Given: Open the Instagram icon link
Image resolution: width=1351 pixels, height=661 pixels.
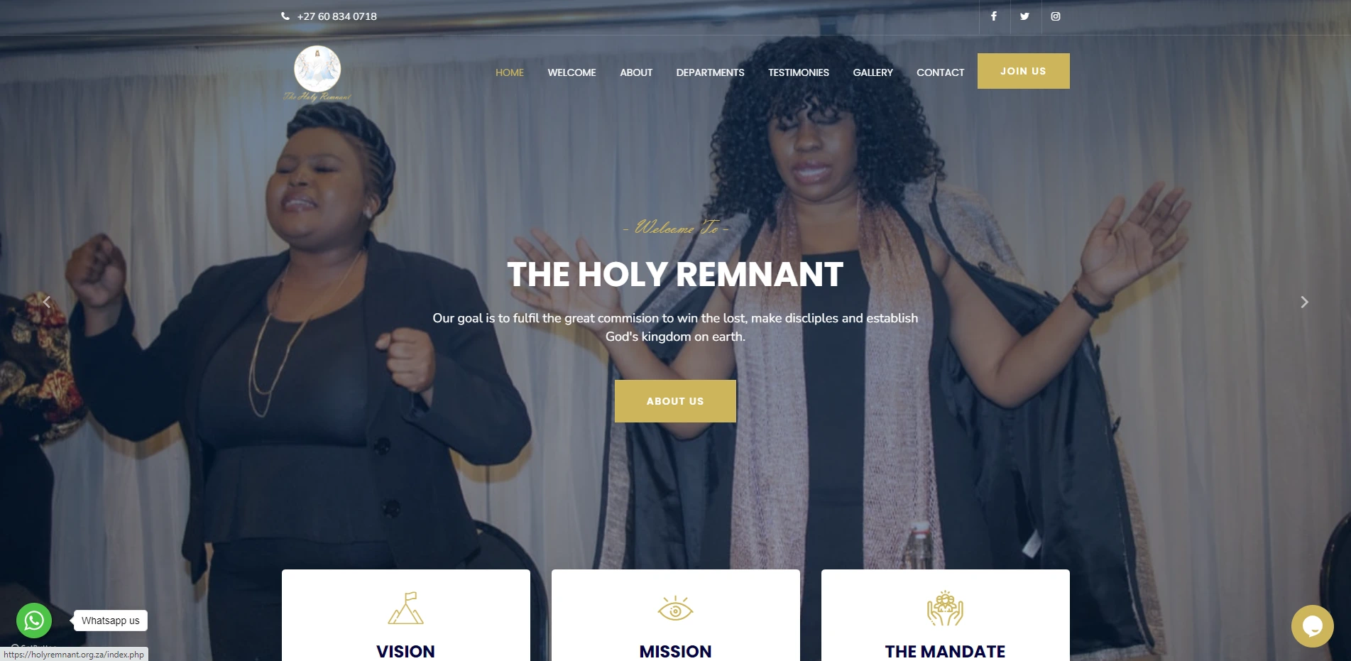Looking at the screenshot, I should [1056, 16].
